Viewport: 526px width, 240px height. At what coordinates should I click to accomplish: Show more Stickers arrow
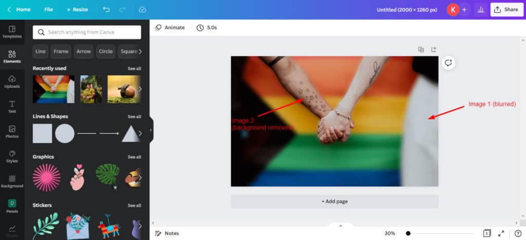[x=140, y=226]
